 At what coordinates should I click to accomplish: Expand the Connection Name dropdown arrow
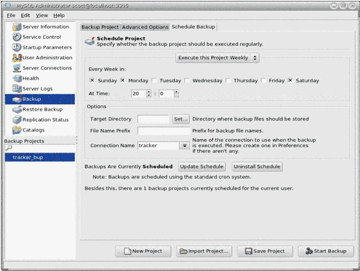(x=184, y=146)
